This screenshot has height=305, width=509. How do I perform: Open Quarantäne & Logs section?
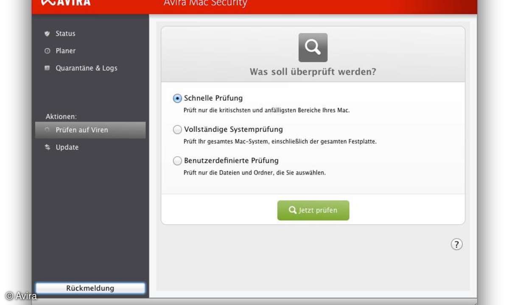(x=87, y=68)
